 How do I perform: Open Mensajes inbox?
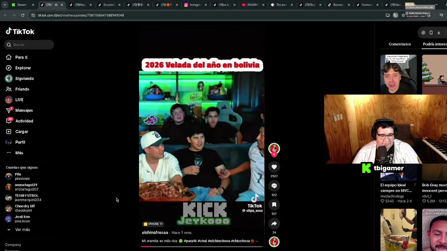click(x=19, y=110)
